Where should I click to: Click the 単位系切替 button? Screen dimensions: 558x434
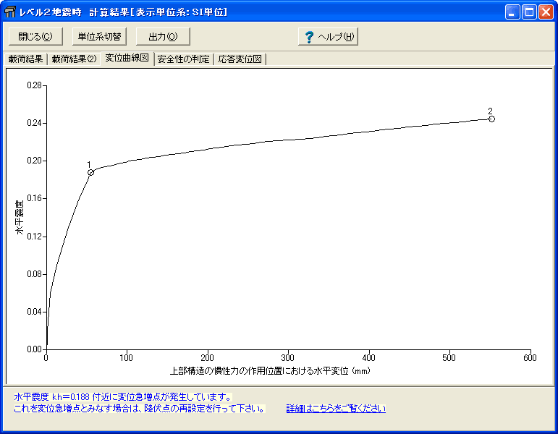(x=99, y=37)
